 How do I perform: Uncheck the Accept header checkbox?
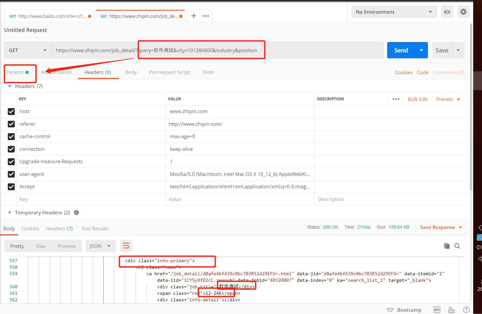tap(11, 187)
